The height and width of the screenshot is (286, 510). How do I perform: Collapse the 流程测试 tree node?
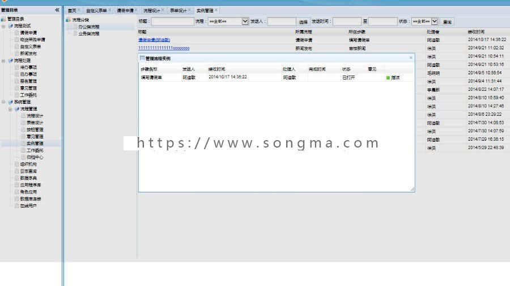pos(3,26)
